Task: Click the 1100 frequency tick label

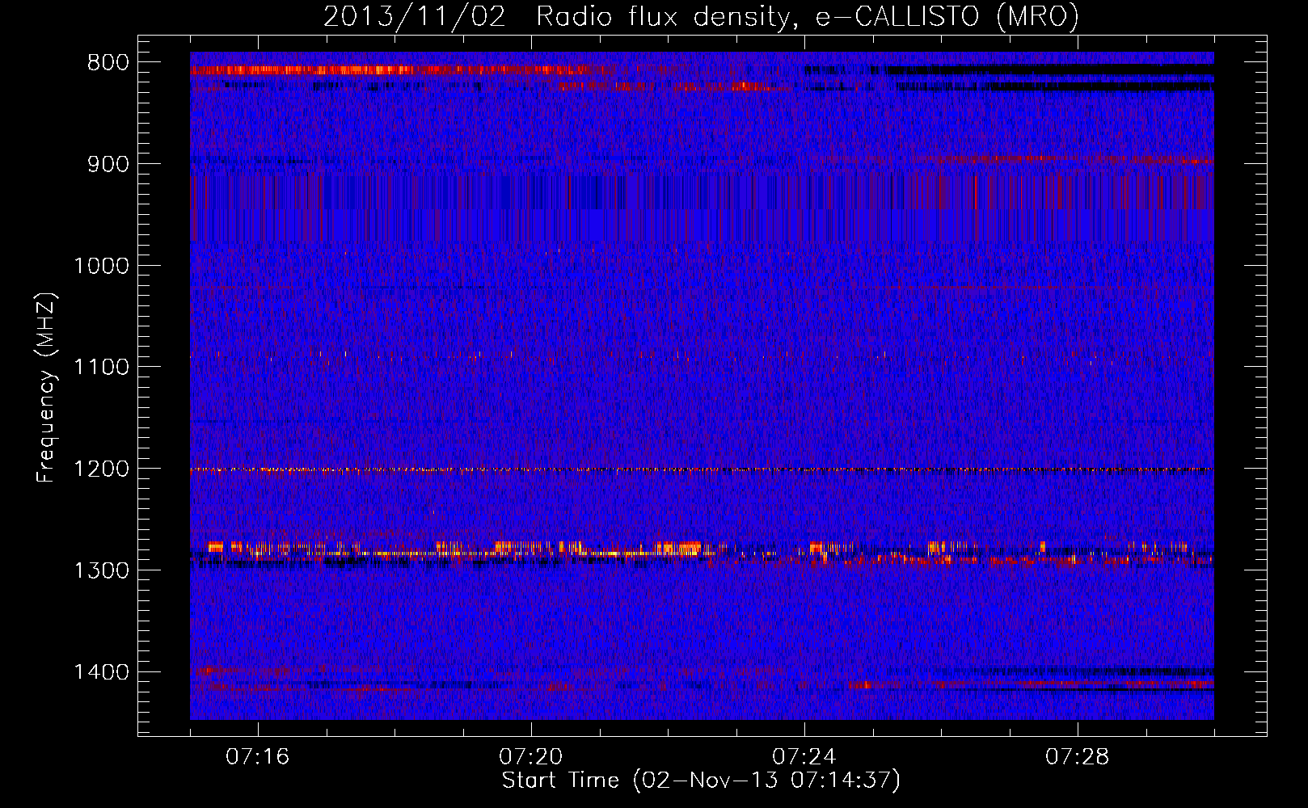Action: pyautogui.click(x=102, y=368)
